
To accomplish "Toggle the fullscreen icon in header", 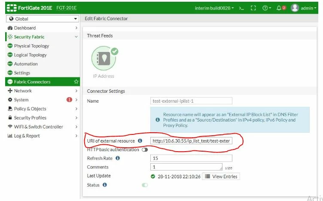I will tap(253, 8).
